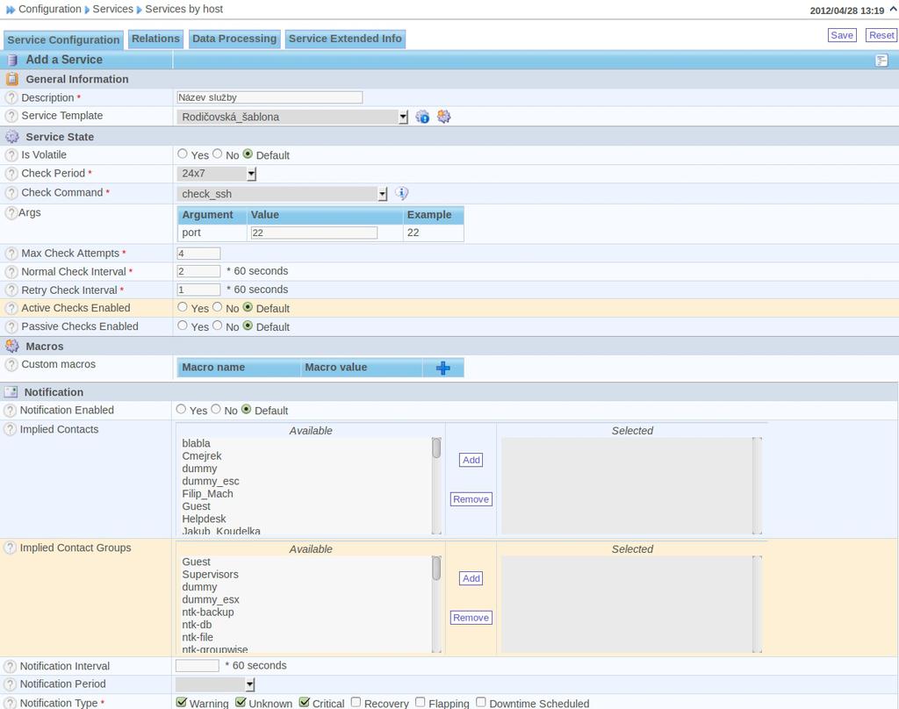
Task: Go to Services in the breadcrumb
Action: [x=113, y=9]
